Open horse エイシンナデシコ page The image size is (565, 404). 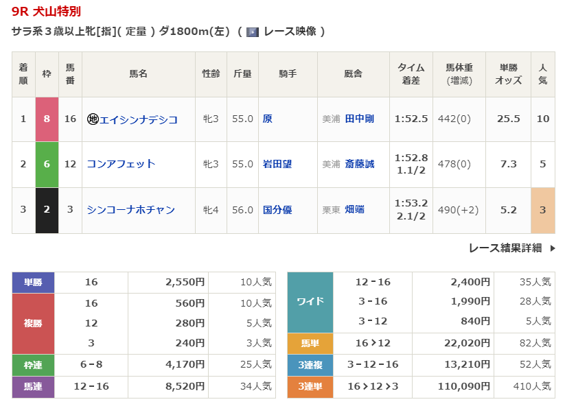pyautogui.click(x=139, y=119)
